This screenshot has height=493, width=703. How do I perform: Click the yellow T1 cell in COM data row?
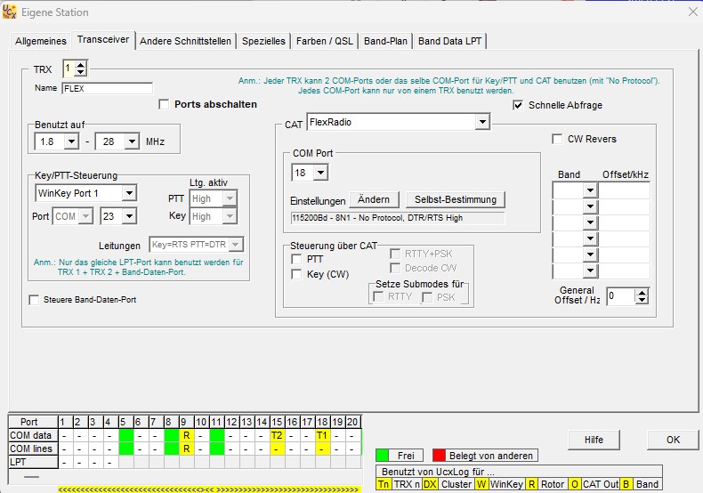coord(324,436)
